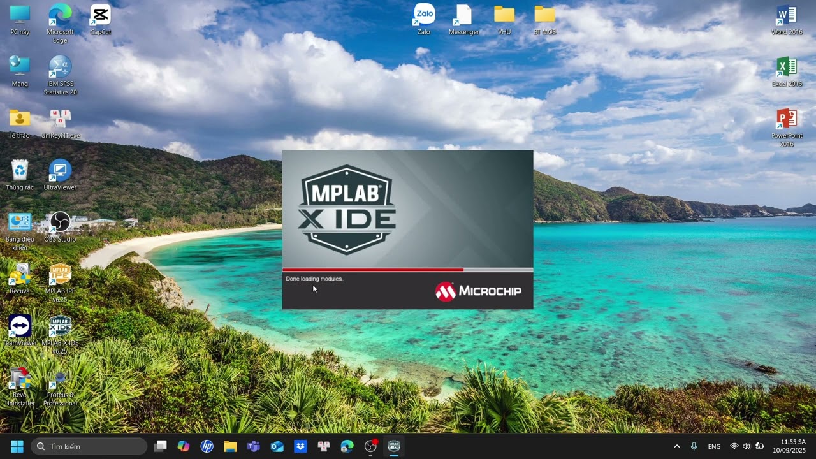Open the VHU folder on desktop
The width and height of the screenshot is (816, 459).
click(x=504, y=19)
